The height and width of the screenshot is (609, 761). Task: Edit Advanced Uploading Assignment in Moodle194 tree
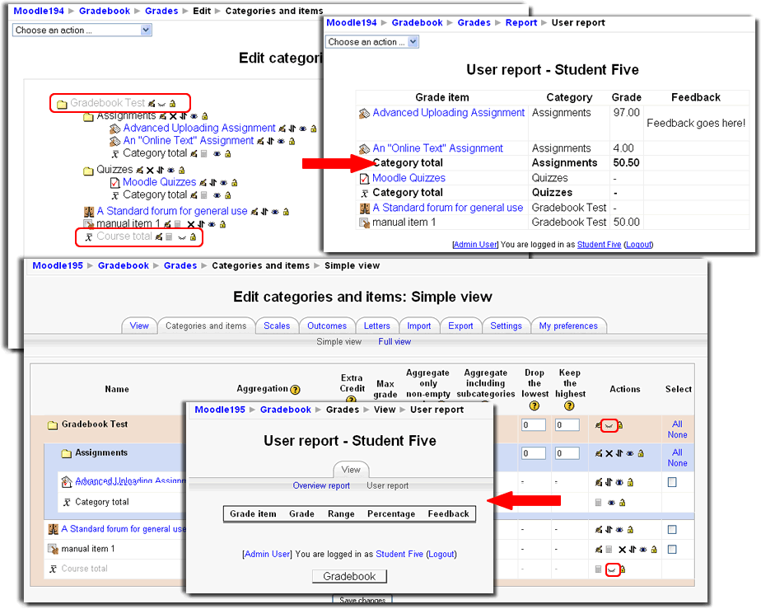pyautogui.click(x=282, y=129)
